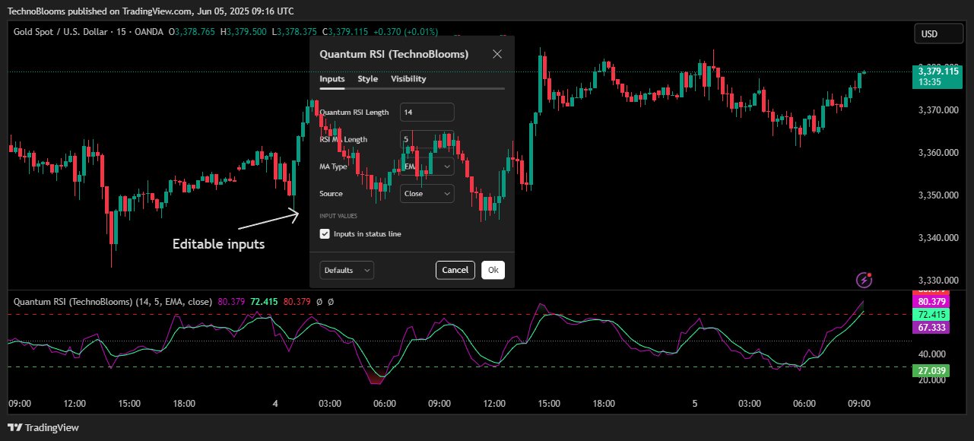
Task: Click the 3,340.000 price axis label
Action: [938, 238]
